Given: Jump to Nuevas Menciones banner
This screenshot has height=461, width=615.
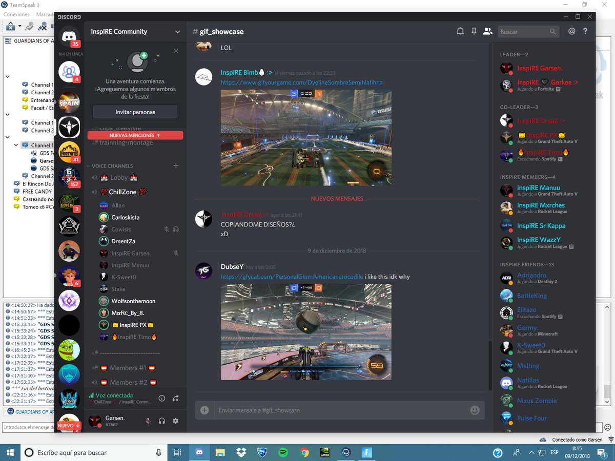Looking at the screenshot, I should pyautogui.click(x=135, y=135).
